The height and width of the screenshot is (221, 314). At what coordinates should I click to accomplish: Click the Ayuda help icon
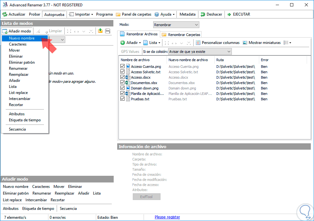157,14
